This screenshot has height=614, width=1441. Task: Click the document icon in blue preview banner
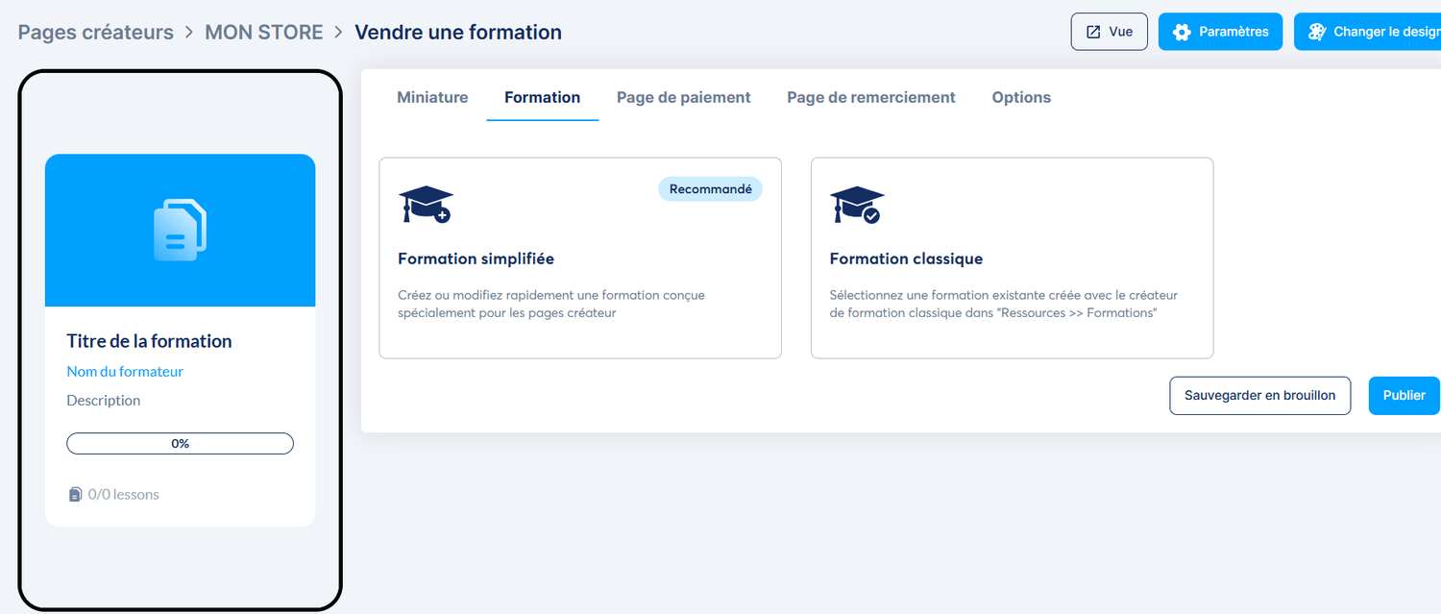click(x=181, y=230)
